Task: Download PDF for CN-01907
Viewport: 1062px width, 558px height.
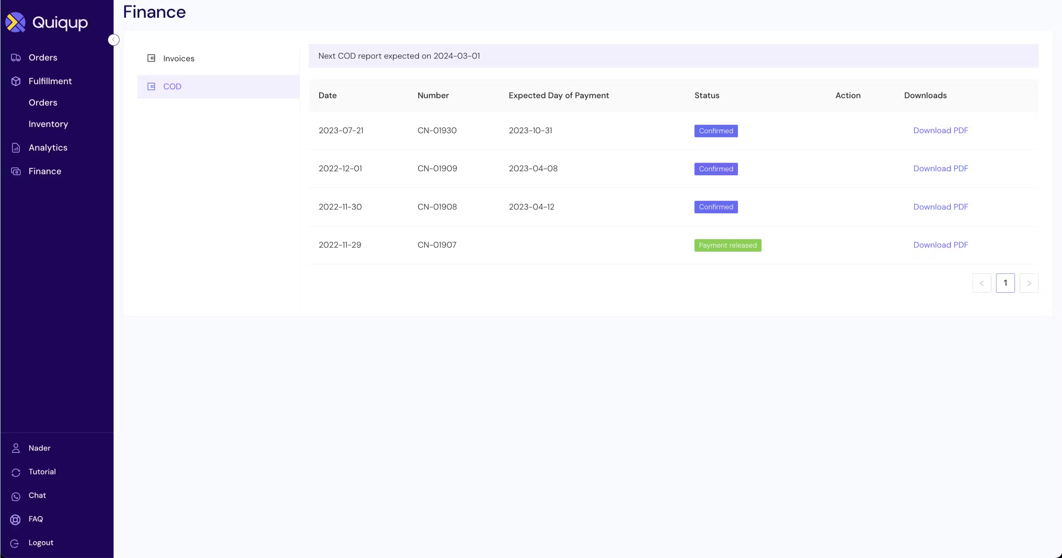Action: pos(940,245)
